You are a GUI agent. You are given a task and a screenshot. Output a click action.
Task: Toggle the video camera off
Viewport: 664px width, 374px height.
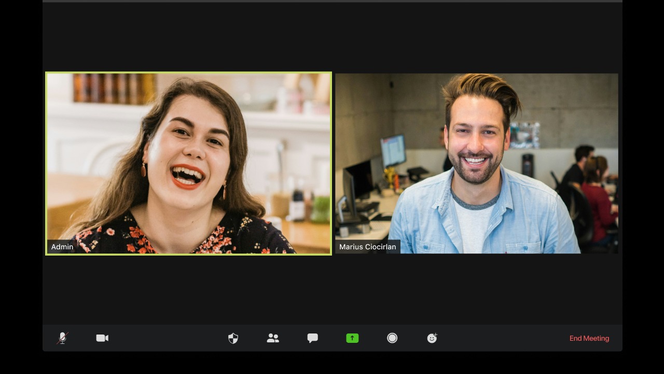(x=102, y=338)
